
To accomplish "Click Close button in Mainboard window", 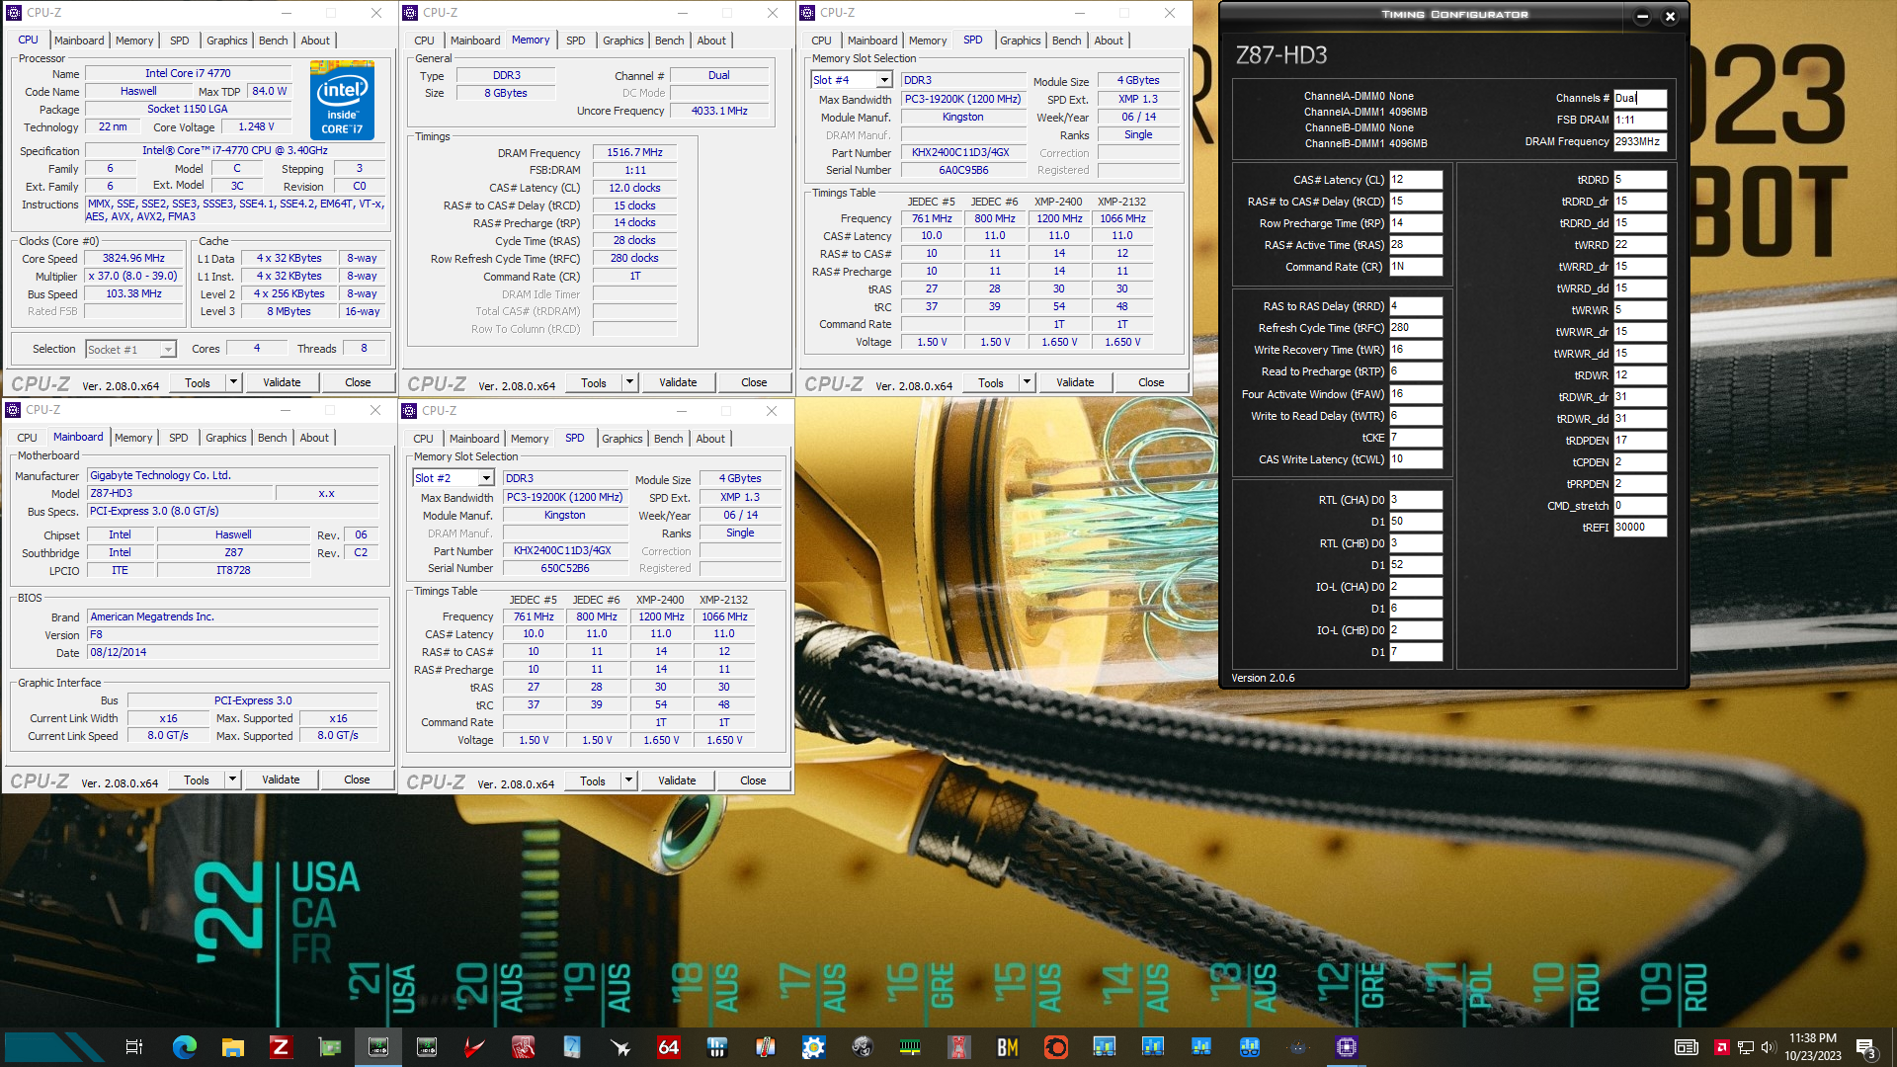I will coord(357,780).
